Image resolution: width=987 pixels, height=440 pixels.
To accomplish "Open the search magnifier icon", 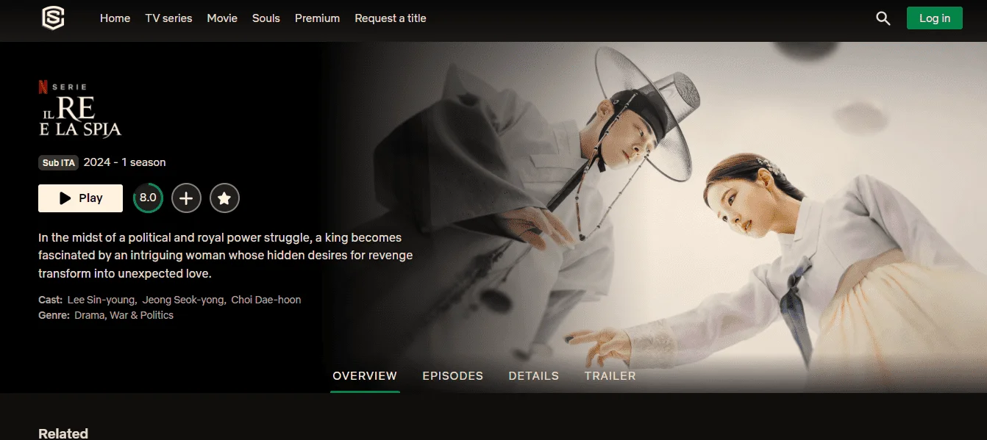I will (883, 18).
